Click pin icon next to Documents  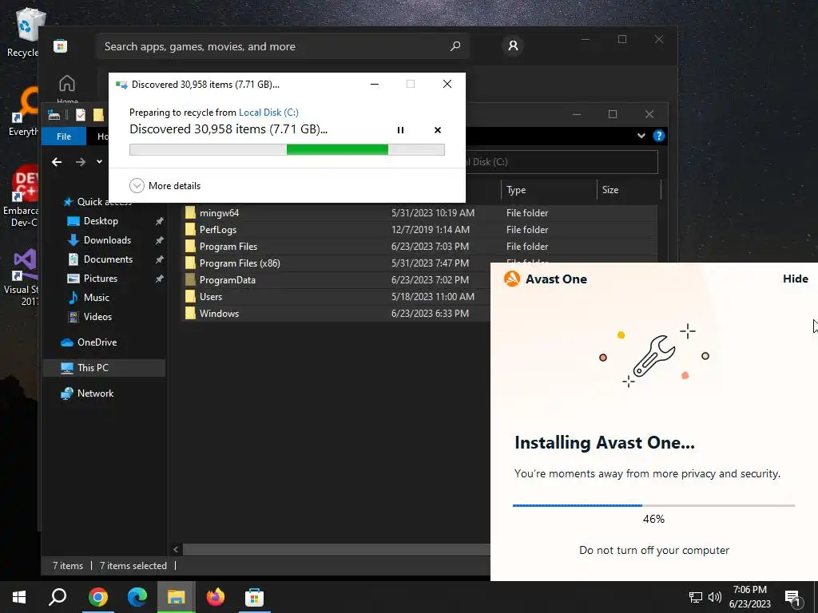pyautogui.click(x=159, y=259)
